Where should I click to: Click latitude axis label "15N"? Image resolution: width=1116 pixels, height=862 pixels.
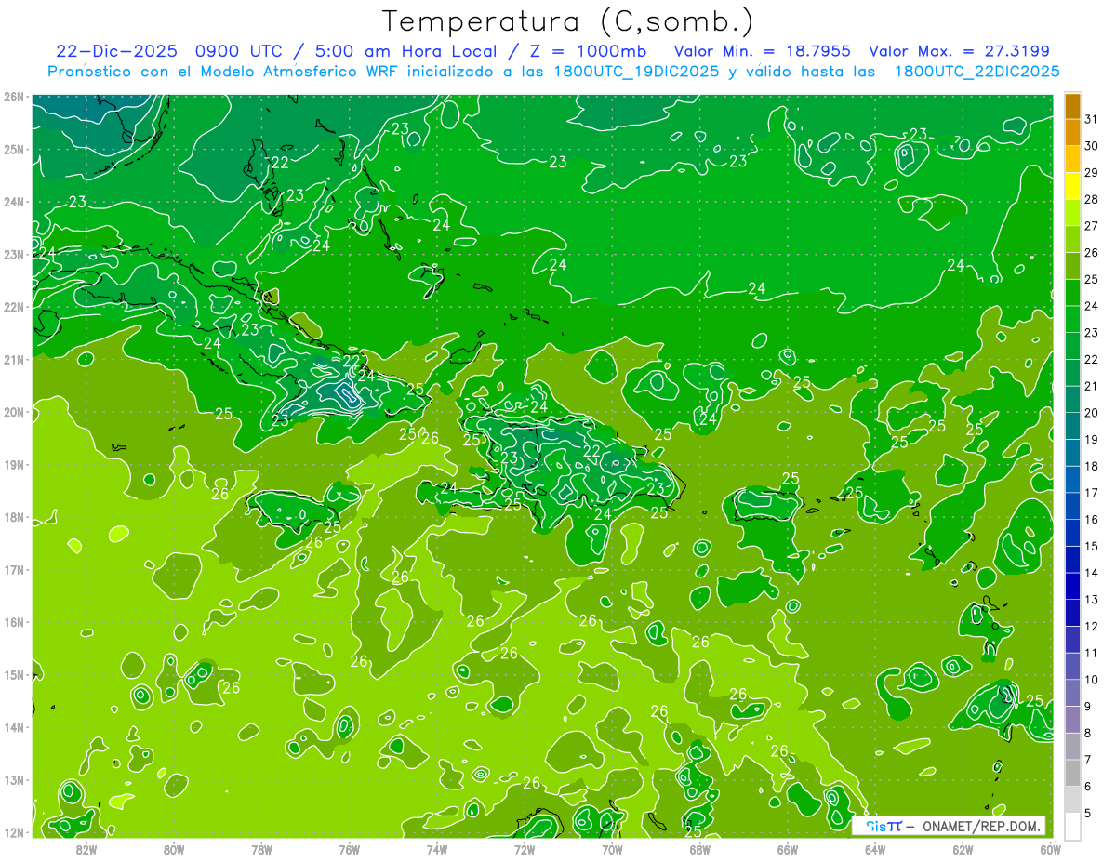pyautogui.click(x=13, y=674)
